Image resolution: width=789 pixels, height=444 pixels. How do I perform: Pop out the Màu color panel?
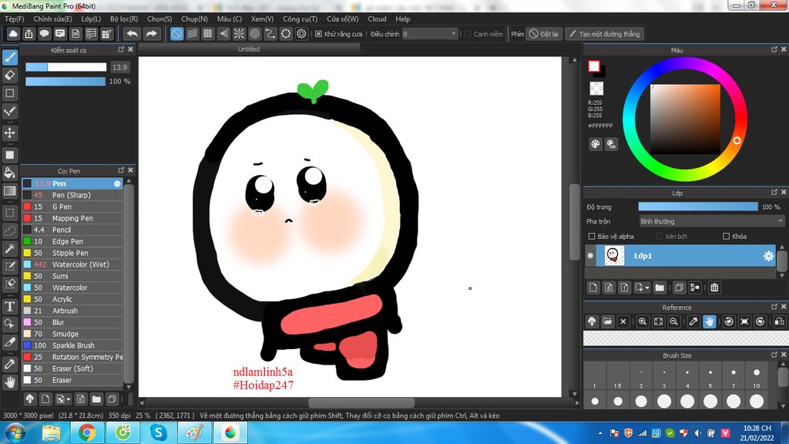pyautogui.click(x=774, y=49)
